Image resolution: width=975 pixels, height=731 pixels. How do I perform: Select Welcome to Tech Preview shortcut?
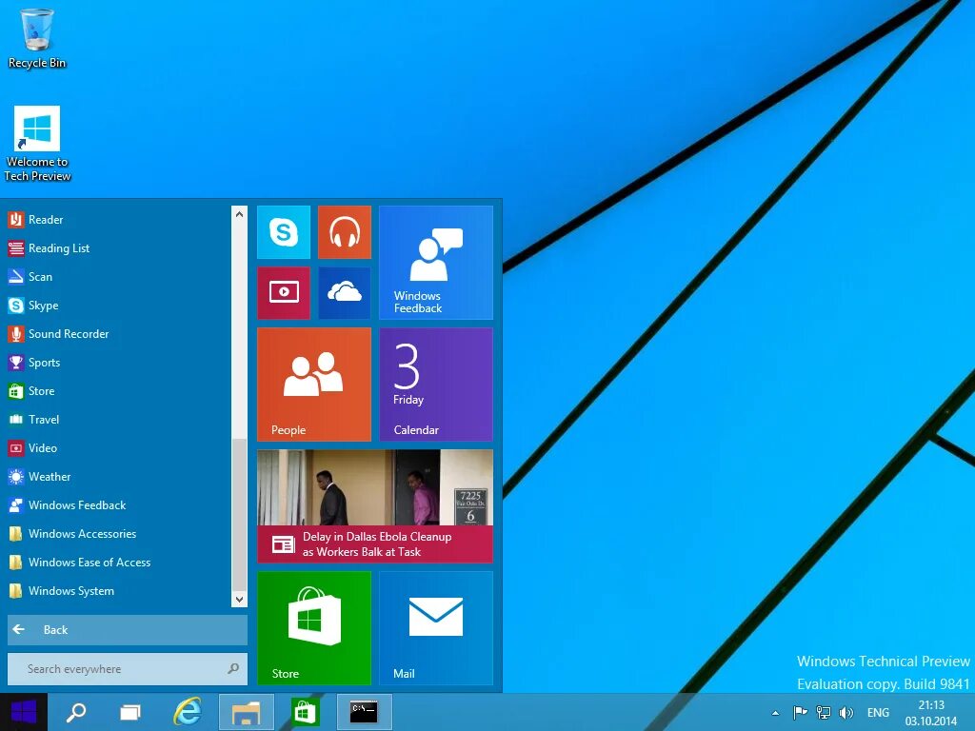(37, 145)
